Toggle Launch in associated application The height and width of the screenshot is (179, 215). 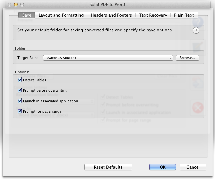20,101
